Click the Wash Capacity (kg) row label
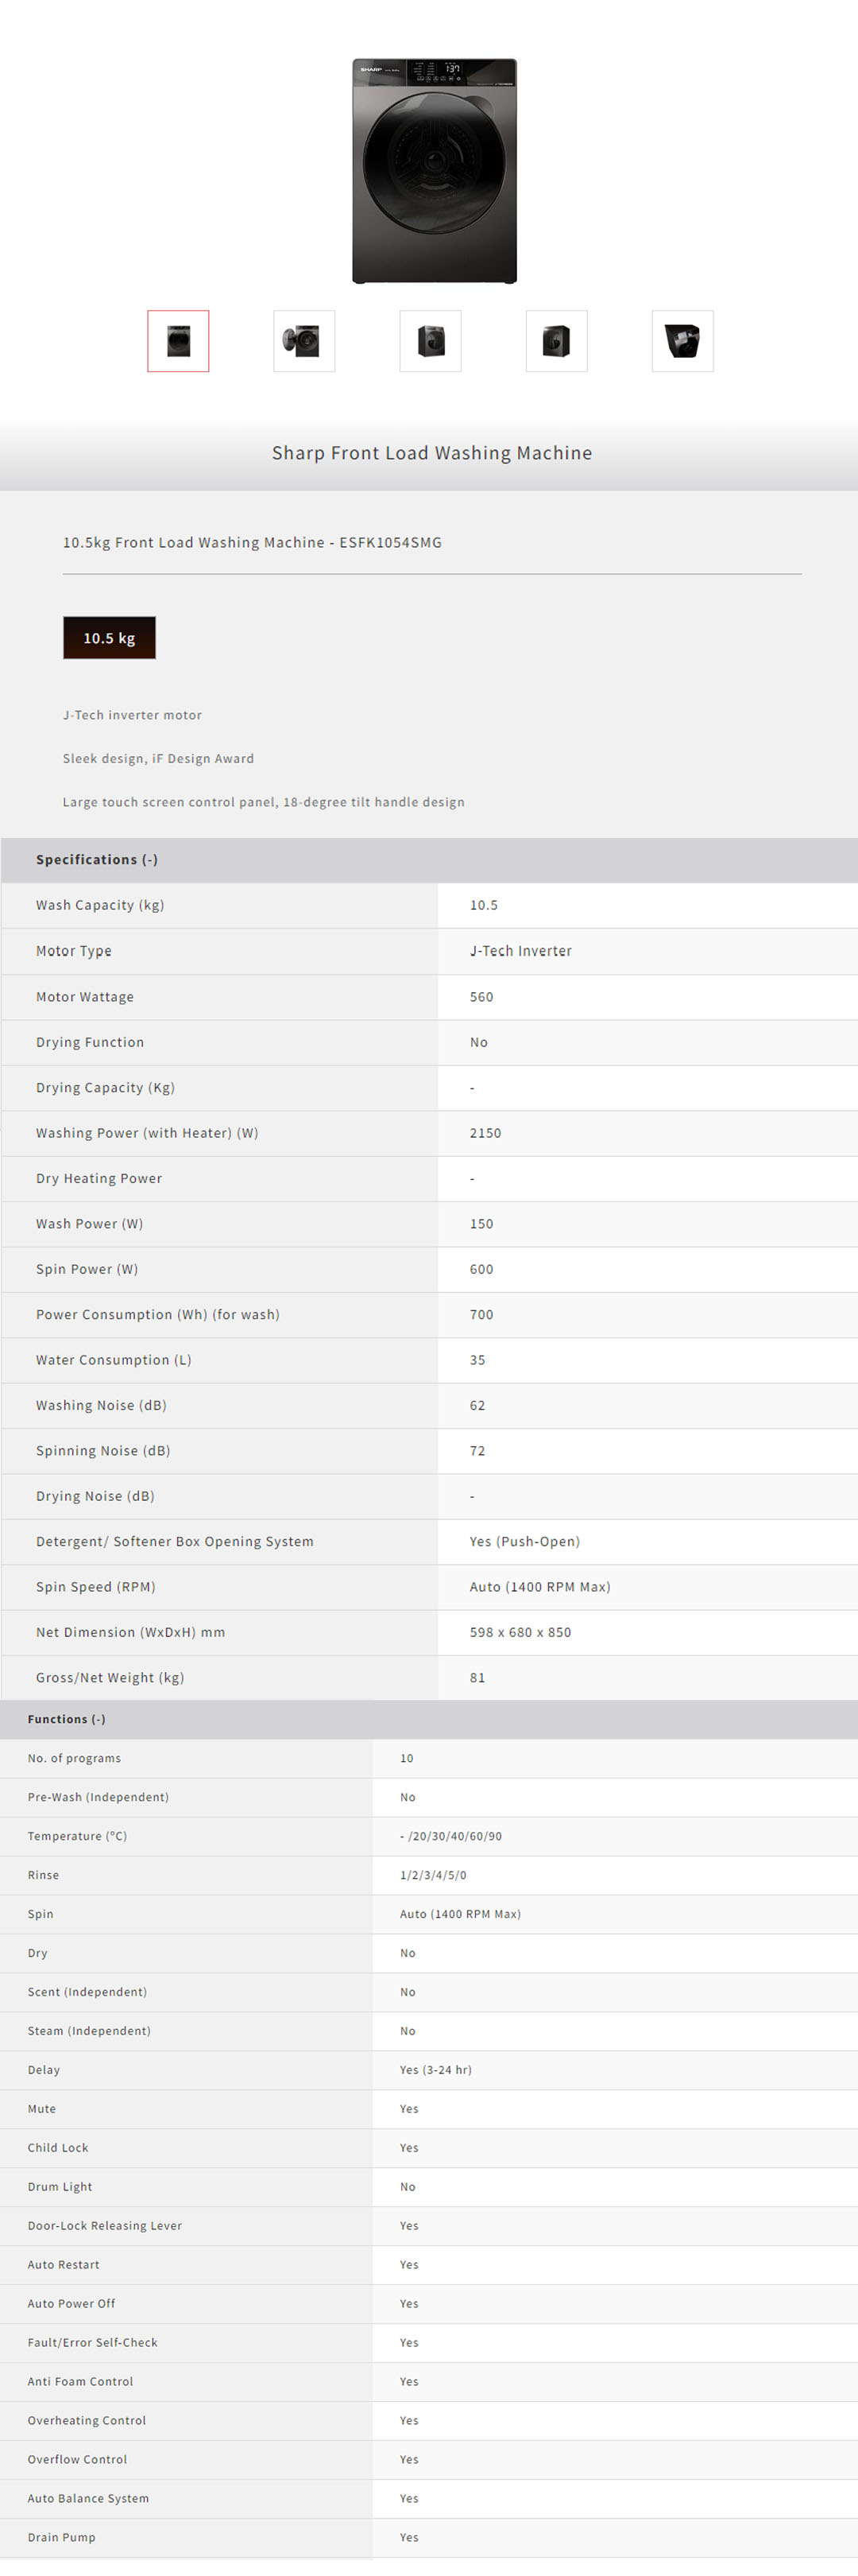Image resolution: width=858 pixels, height=2576 pixels. (100, 905)
